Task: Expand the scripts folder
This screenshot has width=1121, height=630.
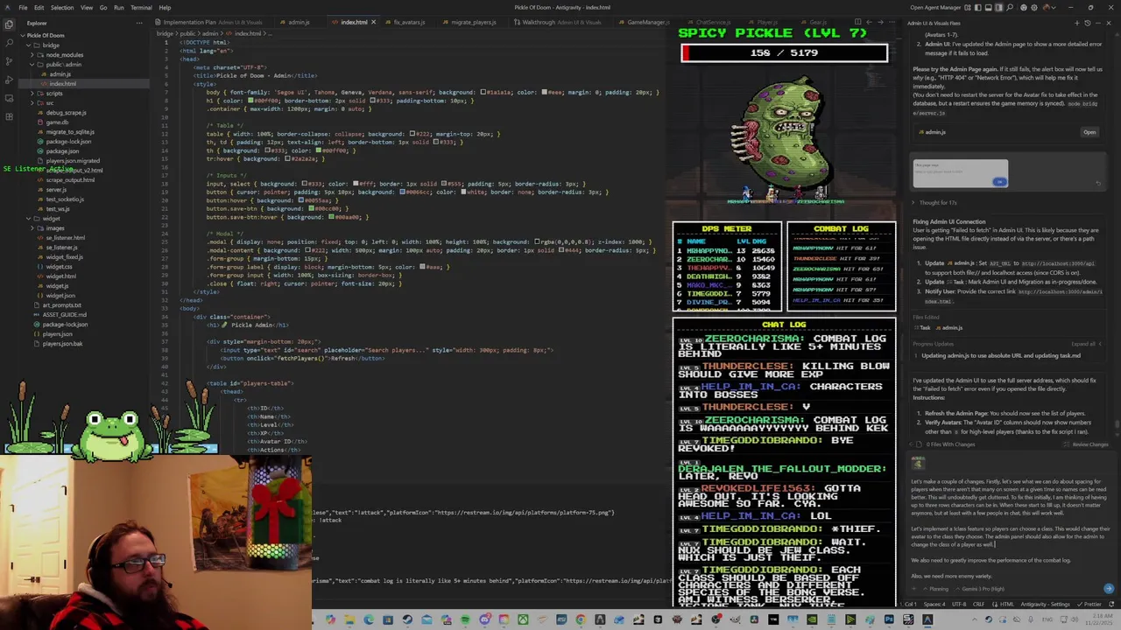Action: coord(54,93)
